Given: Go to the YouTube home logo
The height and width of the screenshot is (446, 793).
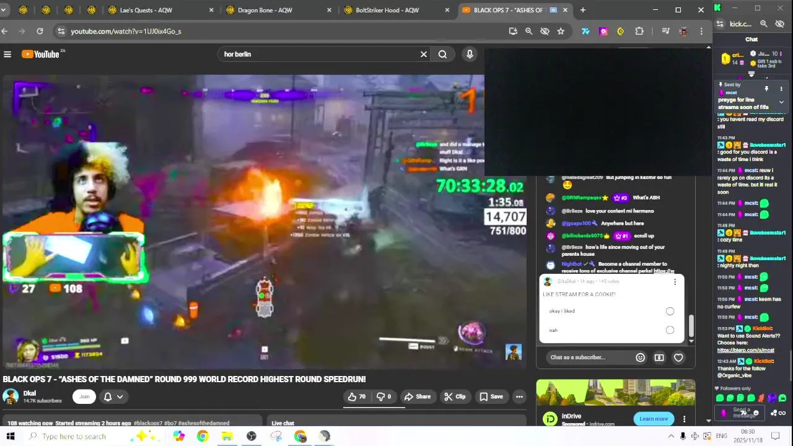Looking at the screenshot, I should tap(40, 55).
